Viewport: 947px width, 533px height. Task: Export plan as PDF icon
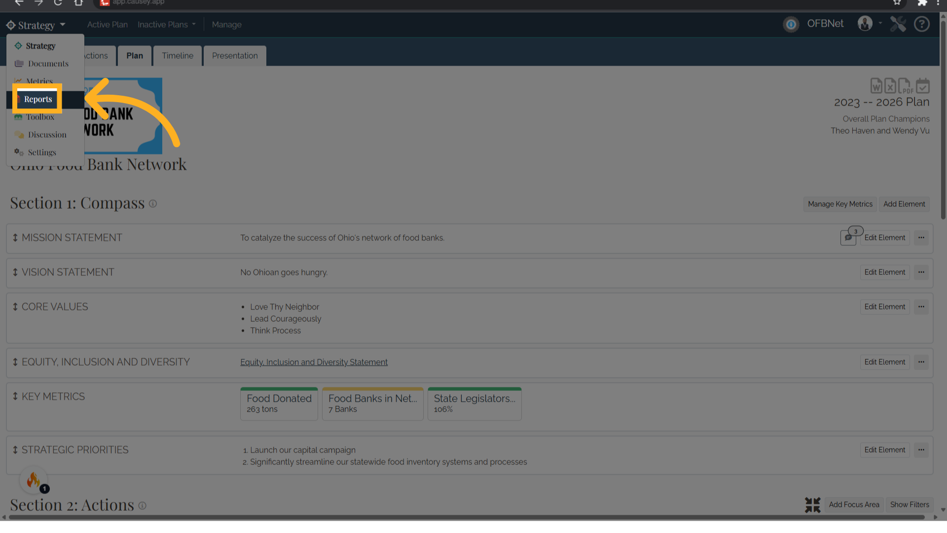905,85
